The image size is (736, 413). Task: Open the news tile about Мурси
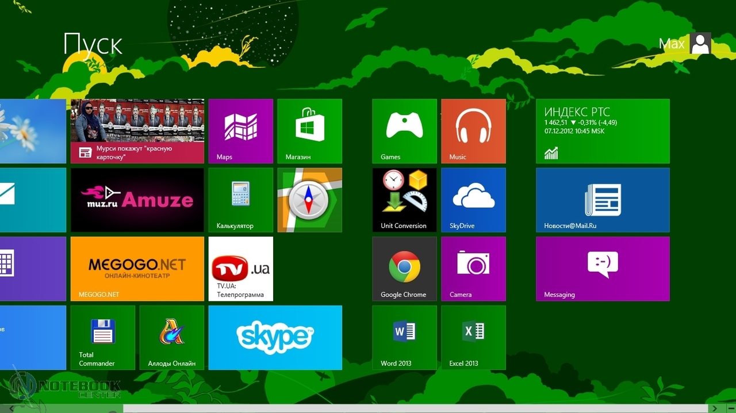[x=137, y=131]
